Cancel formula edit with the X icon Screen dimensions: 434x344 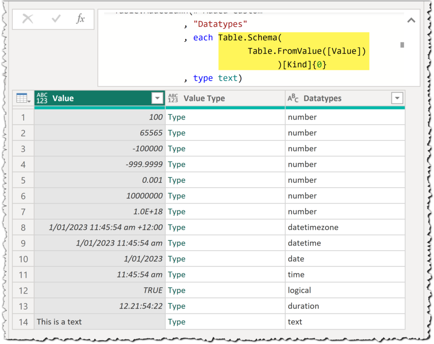point(28,19)
